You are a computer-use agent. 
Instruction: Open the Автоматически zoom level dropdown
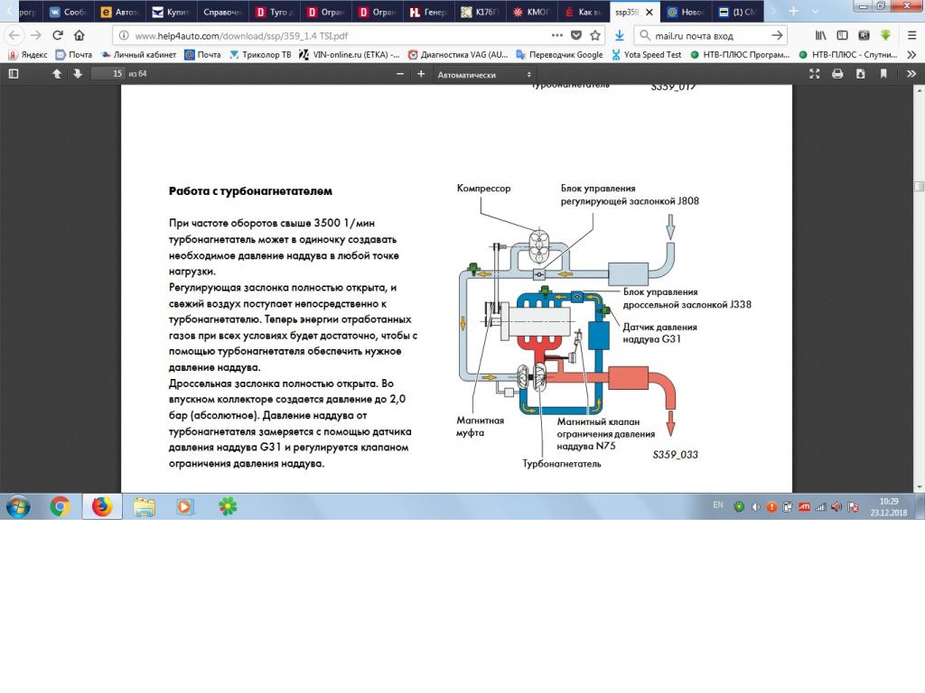tap(485, 74)
